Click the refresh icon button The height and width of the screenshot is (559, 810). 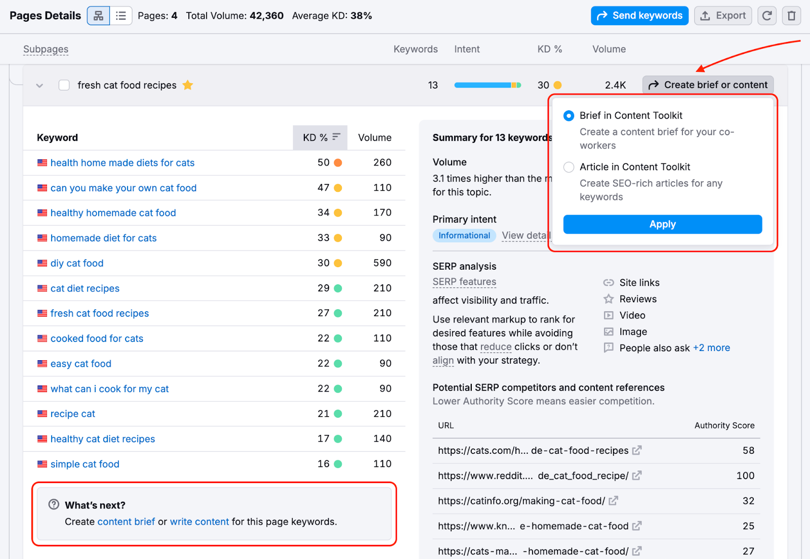point(767,16)
